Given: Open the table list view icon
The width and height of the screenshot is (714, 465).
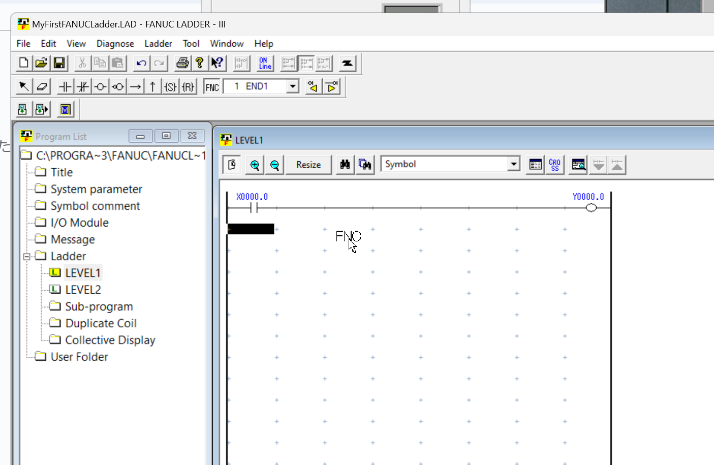Looking at the screenshot, I should (535, 165).
